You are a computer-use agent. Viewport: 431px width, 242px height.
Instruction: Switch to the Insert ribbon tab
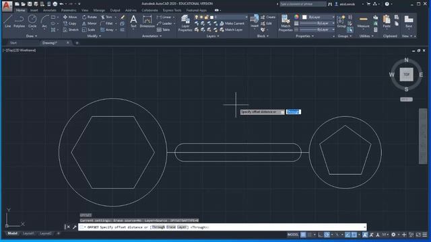pos(34,10)
